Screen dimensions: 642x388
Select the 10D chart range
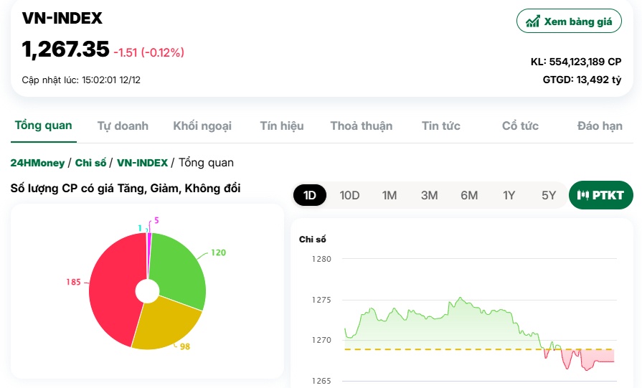349,195
